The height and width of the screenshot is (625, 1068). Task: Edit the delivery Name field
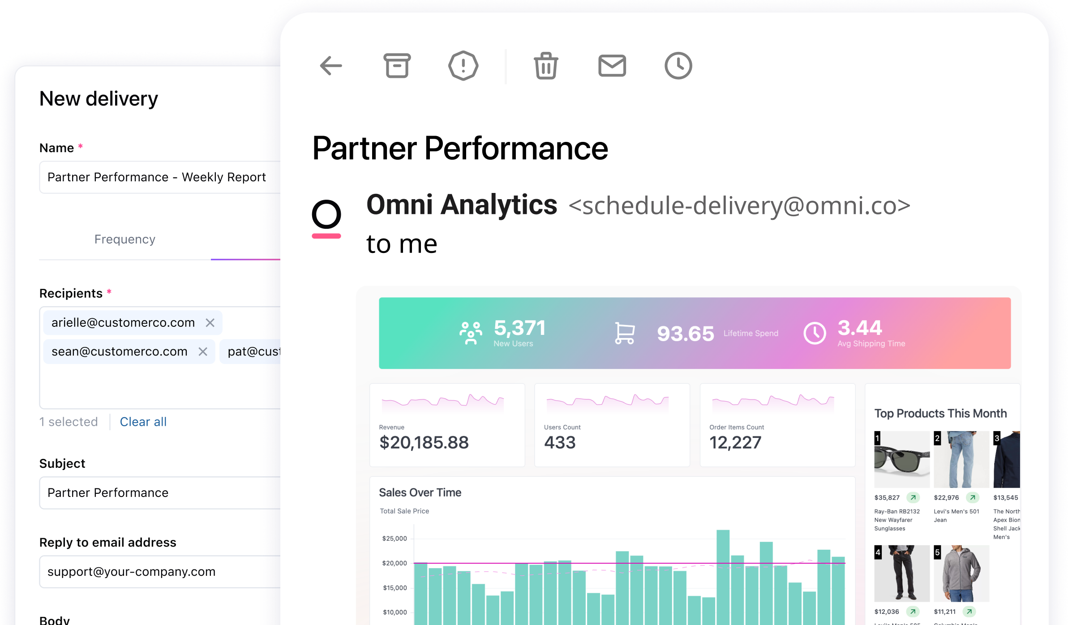coord(157,177)
